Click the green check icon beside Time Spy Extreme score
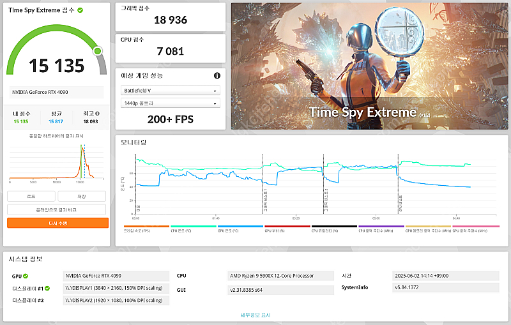Image resolution: width=511 pixels, height=325 pixels. click(x=80, y=10)
